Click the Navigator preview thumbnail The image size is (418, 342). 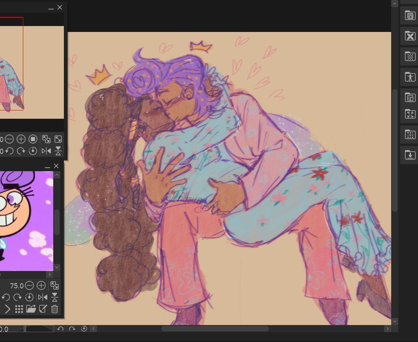click(x=32, y=72)
